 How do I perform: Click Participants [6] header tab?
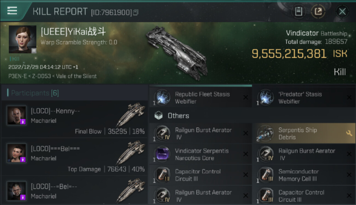click(35, 93)
